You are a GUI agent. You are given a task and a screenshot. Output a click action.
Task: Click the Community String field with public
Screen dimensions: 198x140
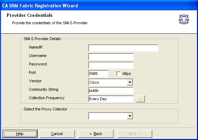111,91
